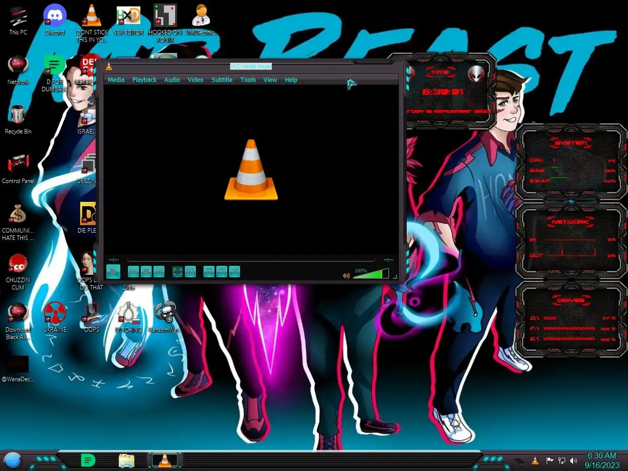
Task: Open the Discord desktop shortcut
Action: [55, 20]
